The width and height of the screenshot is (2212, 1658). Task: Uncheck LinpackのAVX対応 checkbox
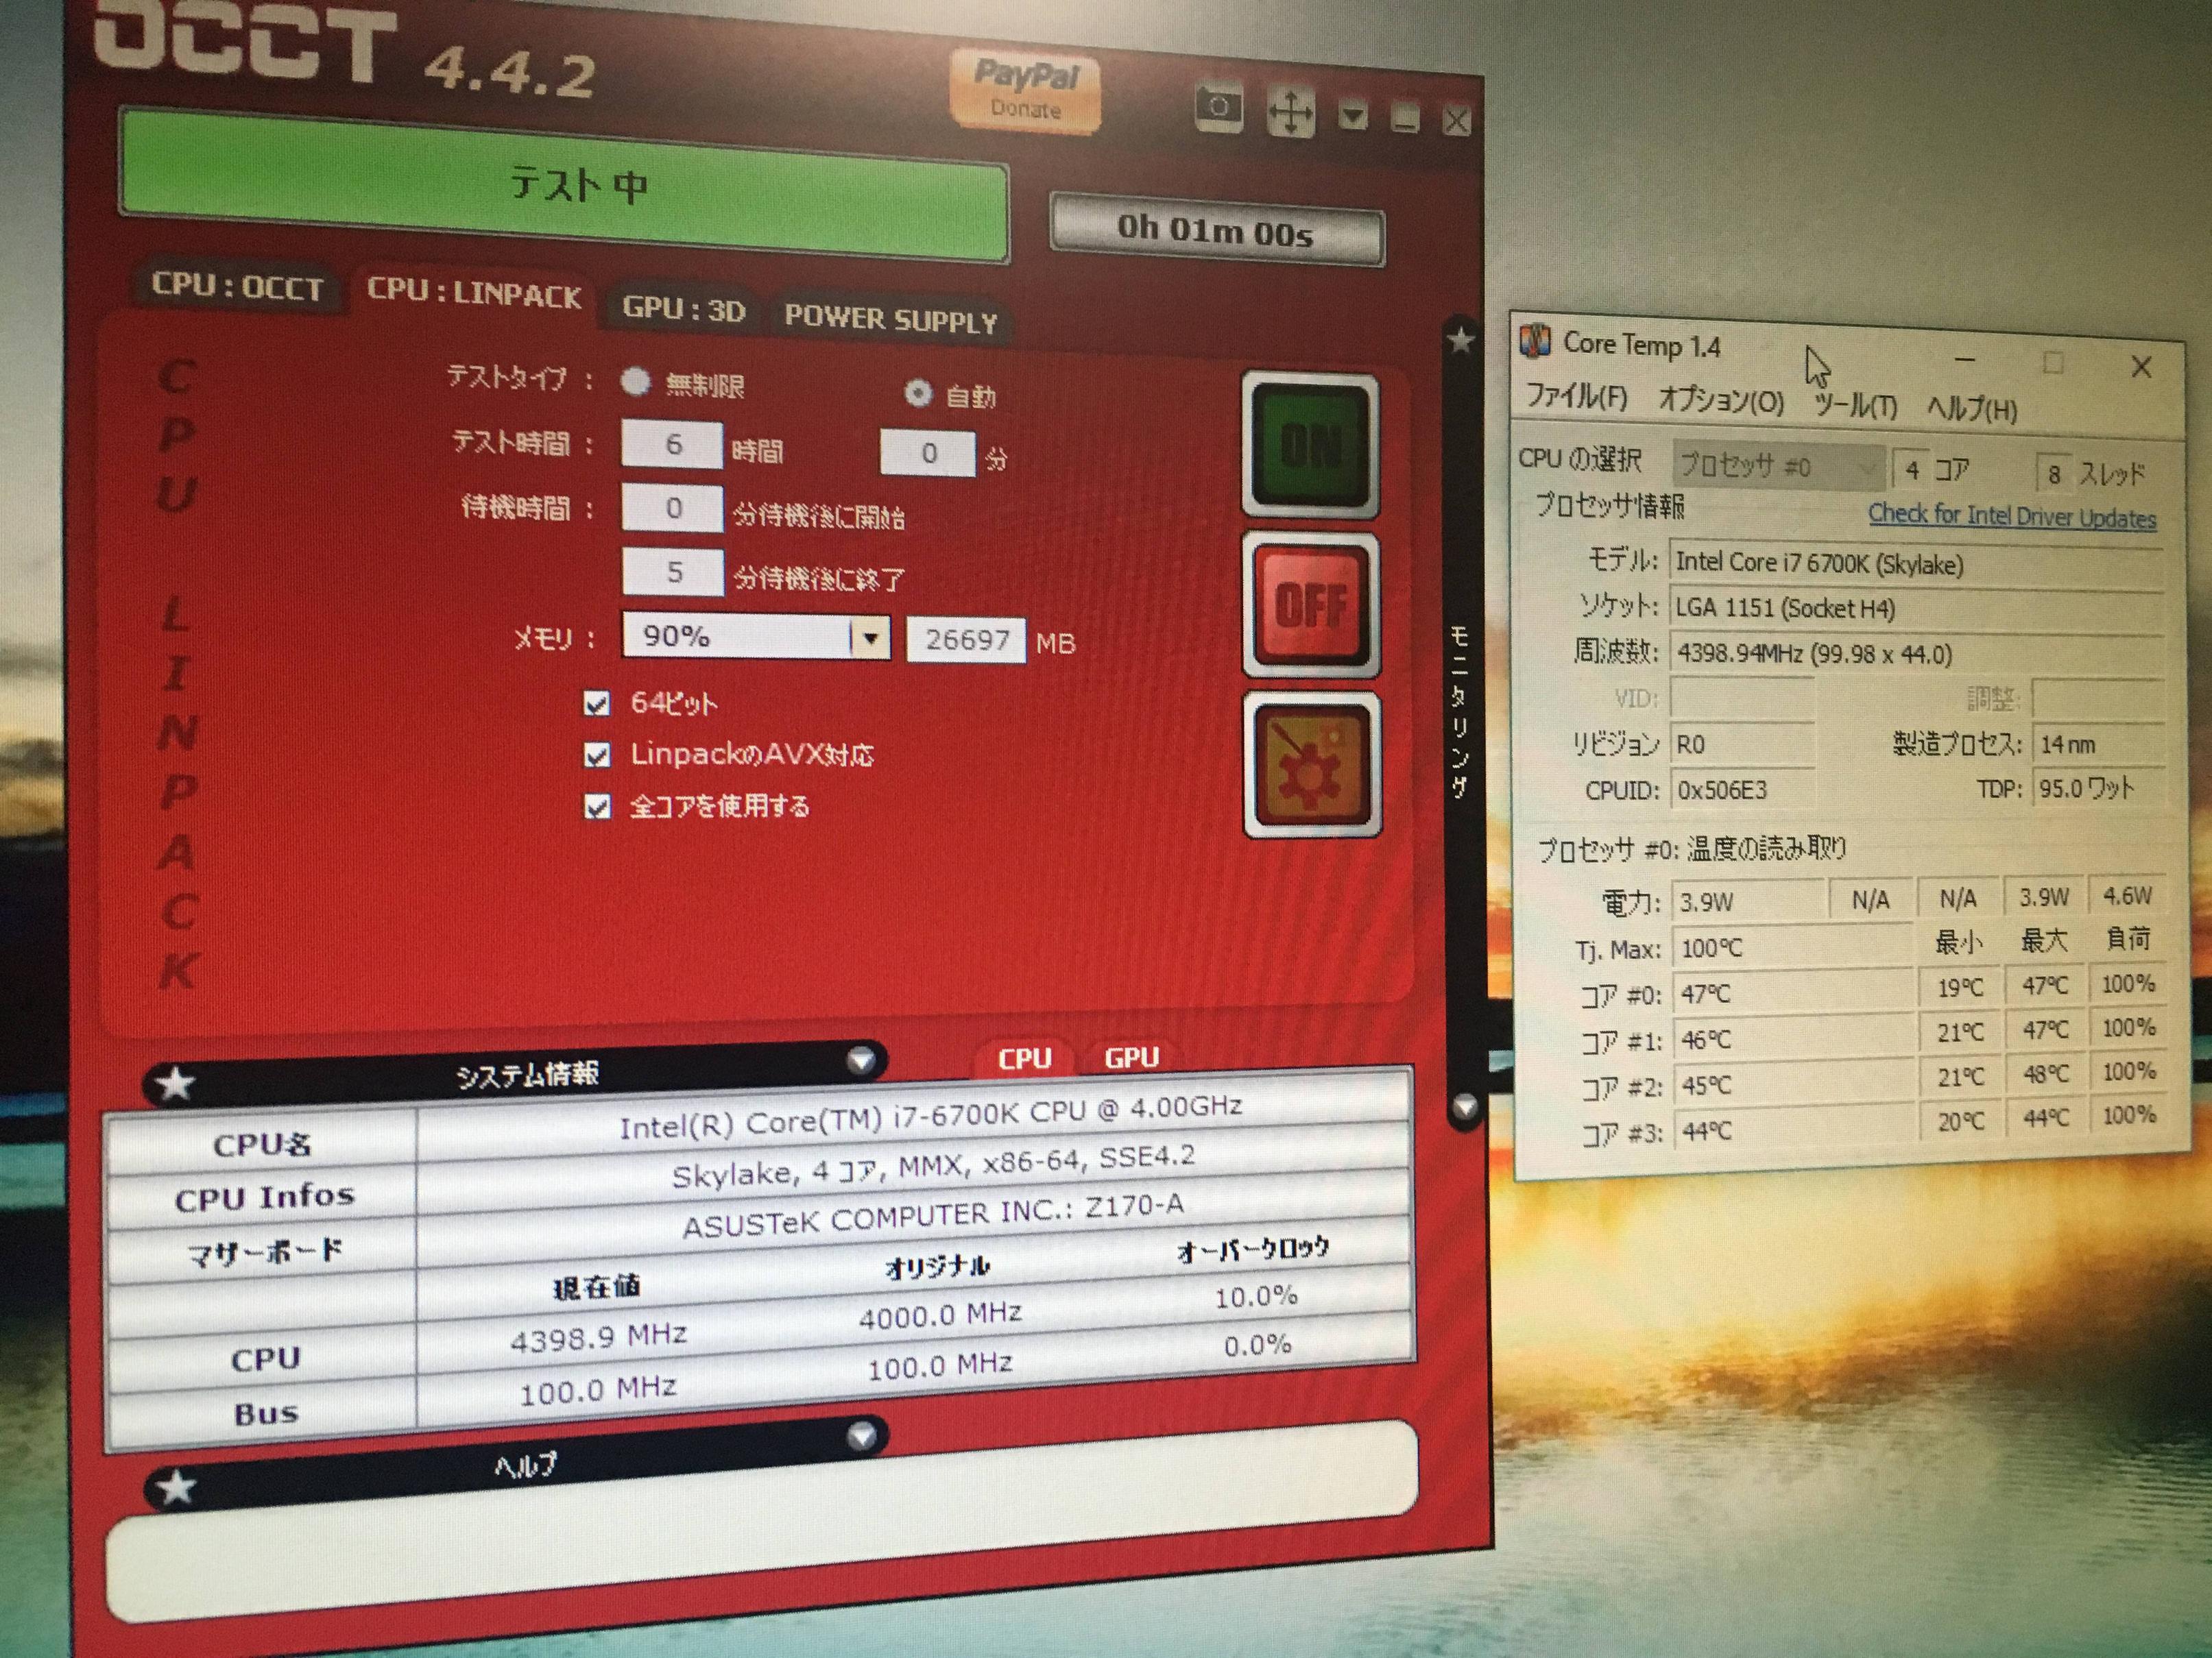[x=597, y=755]
